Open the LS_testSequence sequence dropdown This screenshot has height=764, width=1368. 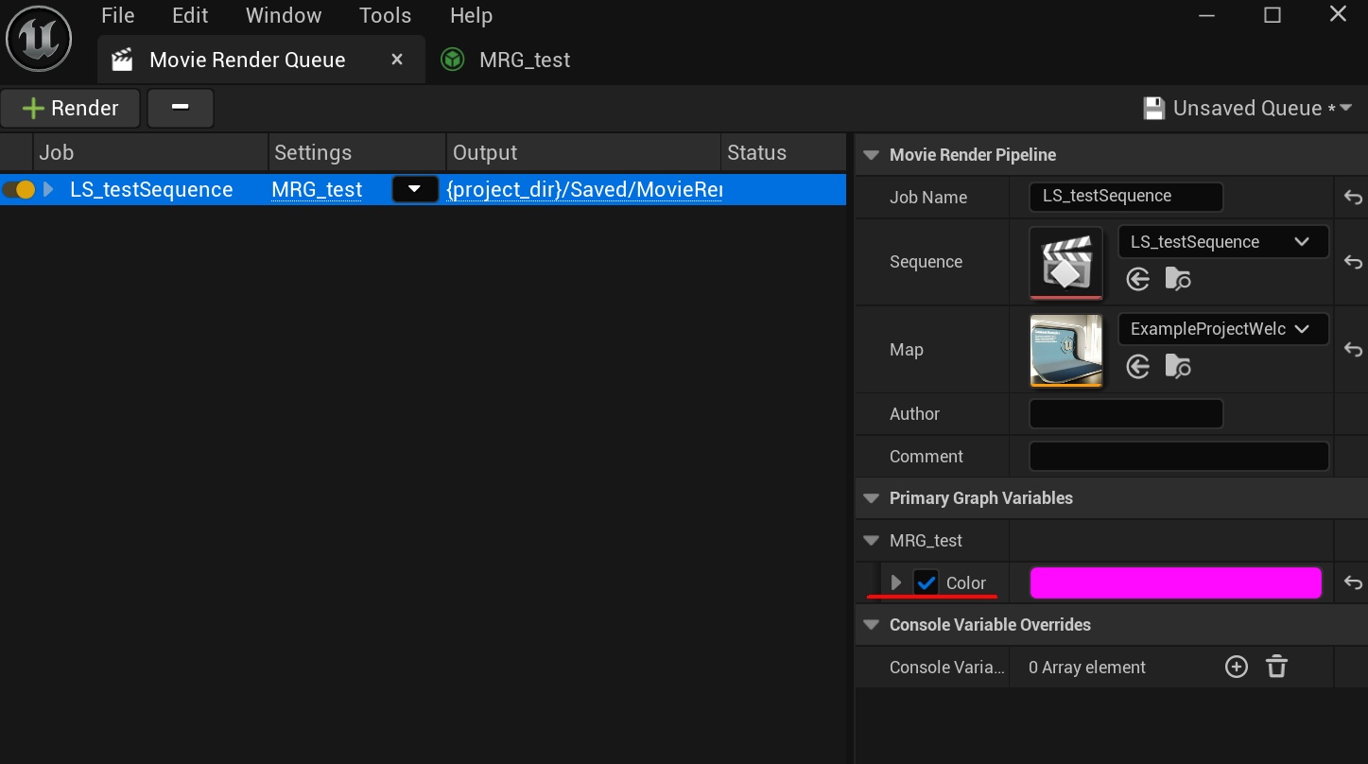[x=1222, y=242]
